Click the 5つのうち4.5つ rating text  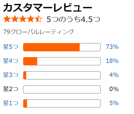point(73,19)
